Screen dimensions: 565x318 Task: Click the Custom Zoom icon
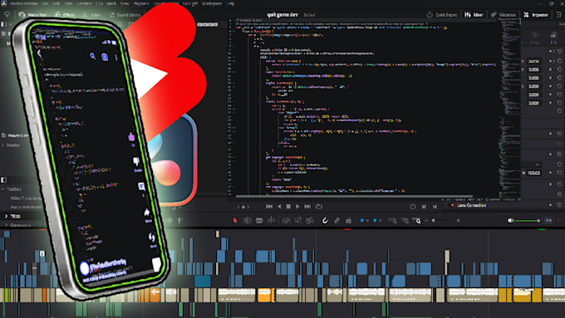[x=417, y=220]
